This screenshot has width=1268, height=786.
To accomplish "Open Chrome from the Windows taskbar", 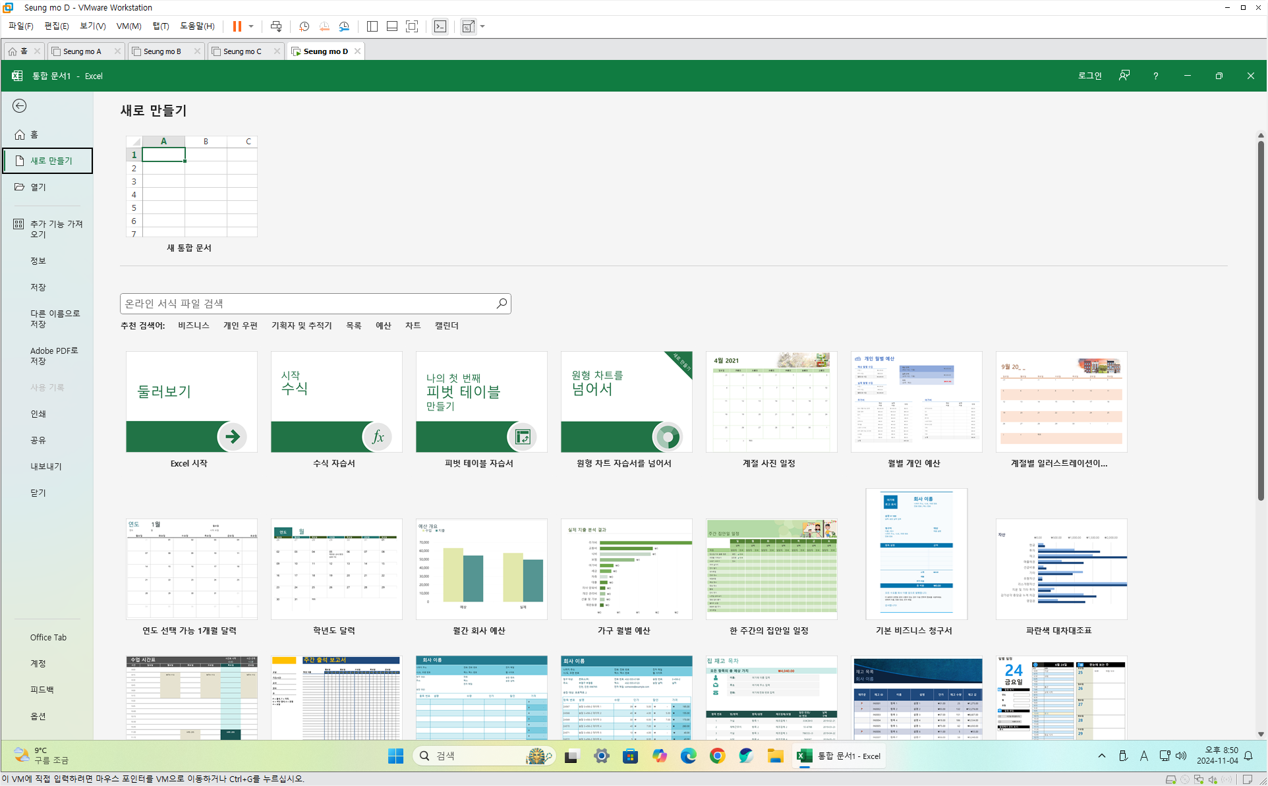I will point(717,756).
